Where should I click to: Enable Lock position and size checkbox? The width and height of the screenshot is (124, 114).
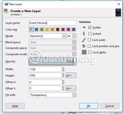coord(89,46)
